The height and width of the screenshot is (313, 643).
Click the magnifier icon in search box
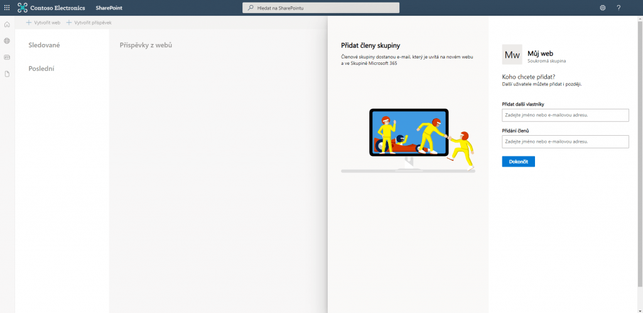(x=251, y=8)
